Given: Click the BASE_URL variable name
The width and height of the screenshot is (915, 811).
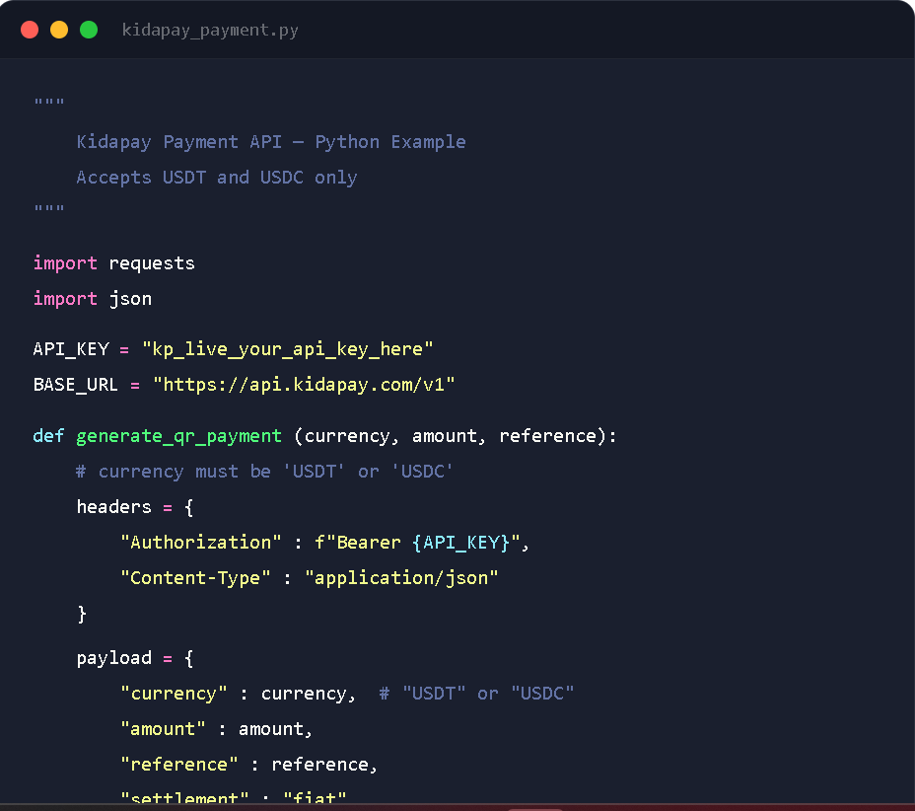Looking at the screenshot, I should pyautogui.click(x=76, y=385).
